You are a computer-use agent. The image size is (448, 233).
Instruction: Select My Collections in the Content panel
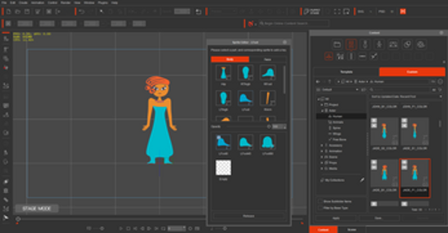334,180
